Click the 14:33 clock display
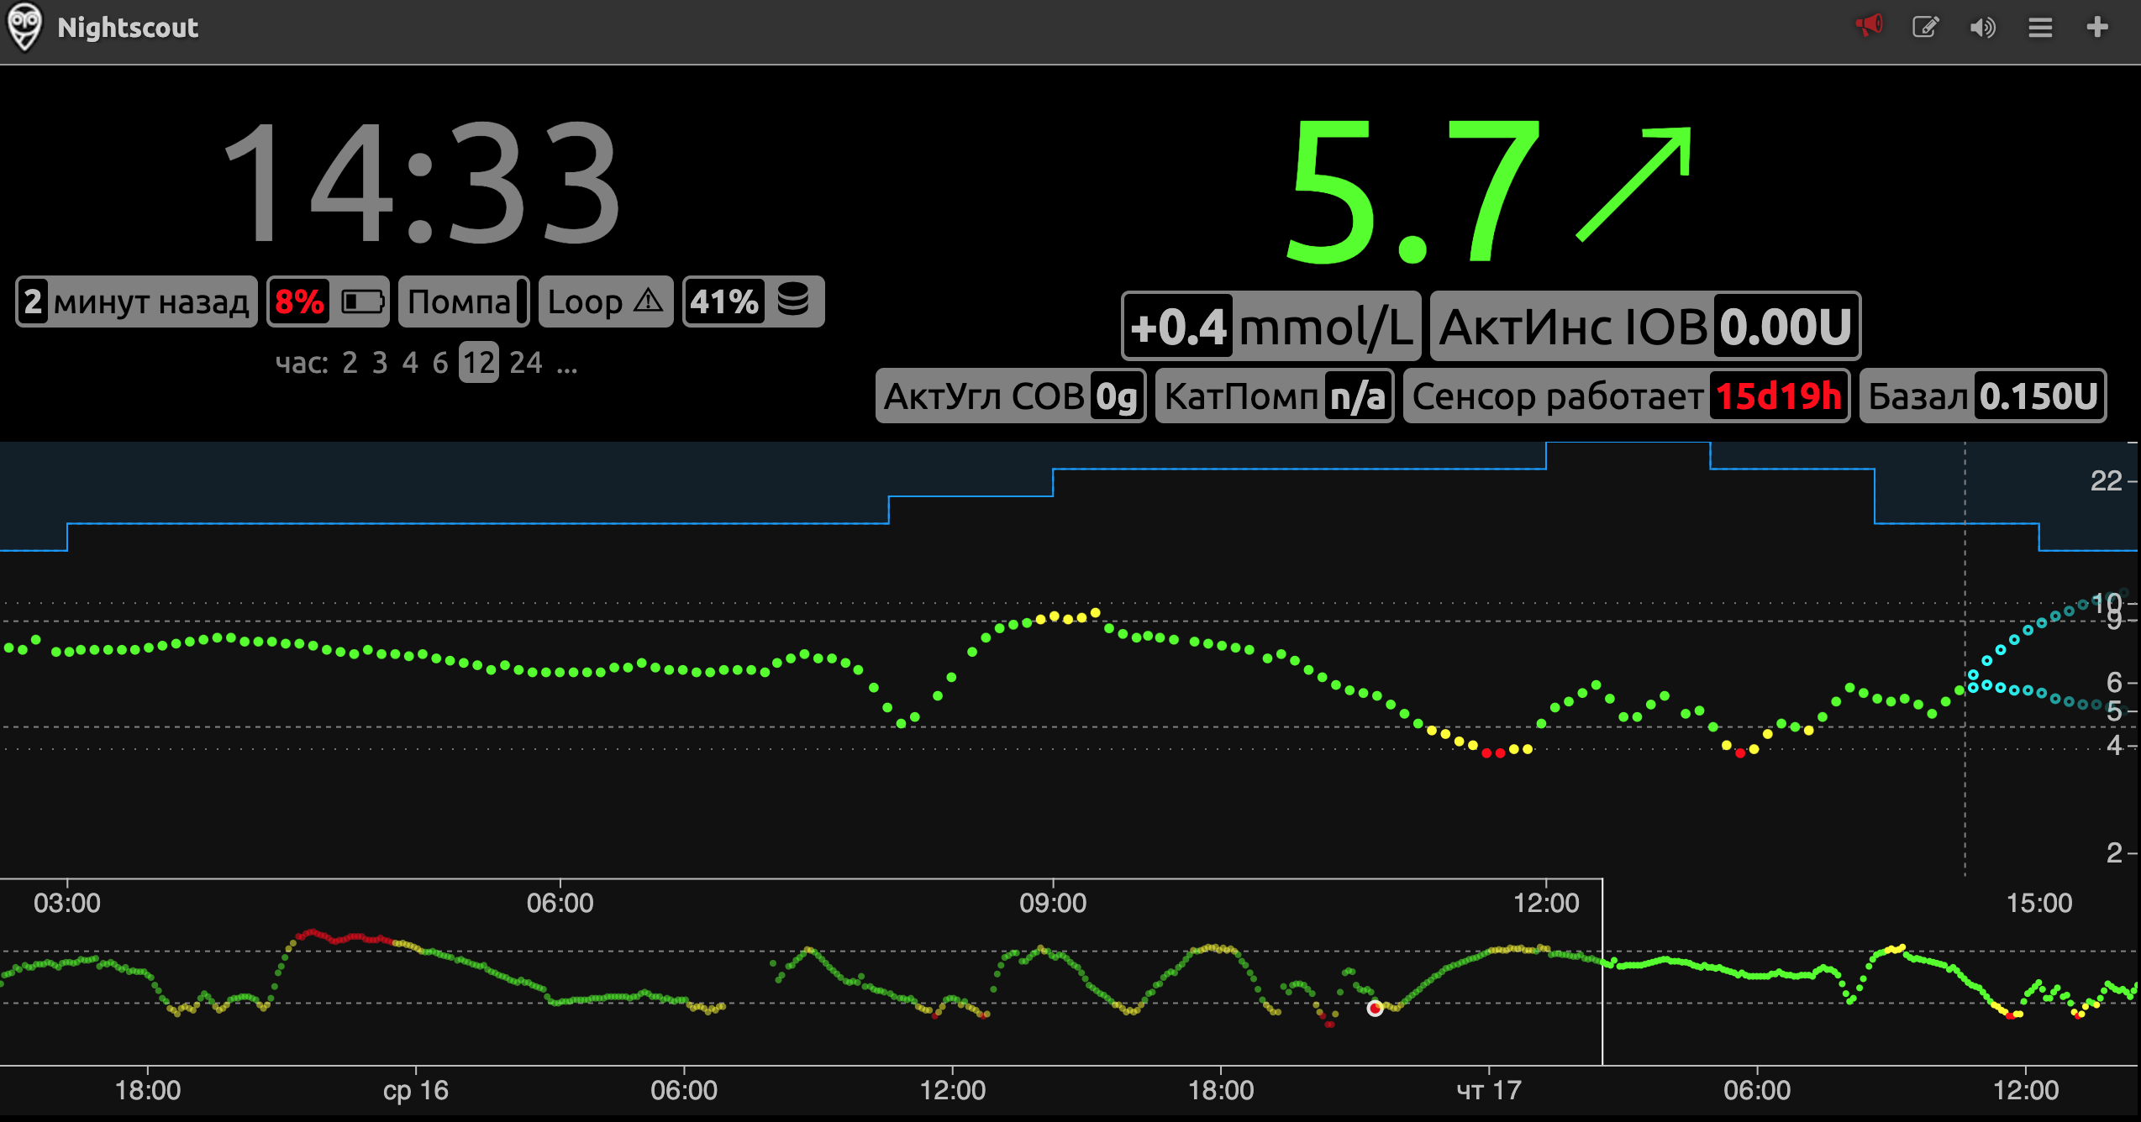 pyautogui.click(x=422, y=183)
